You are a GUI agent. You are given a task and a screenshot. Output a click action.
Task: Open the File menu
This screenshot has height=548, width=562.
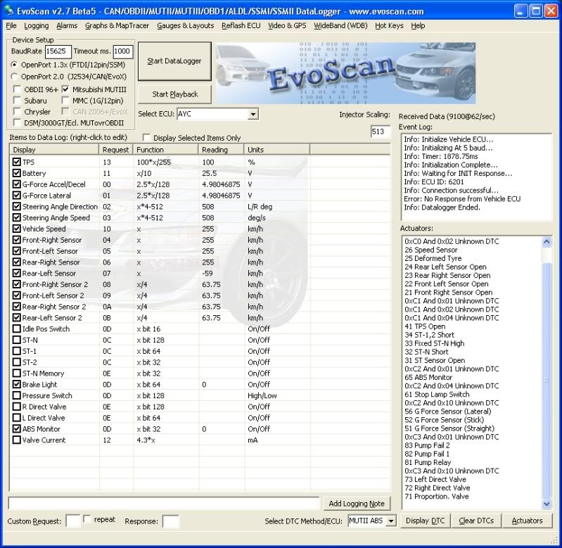click(x=11, y=25)
